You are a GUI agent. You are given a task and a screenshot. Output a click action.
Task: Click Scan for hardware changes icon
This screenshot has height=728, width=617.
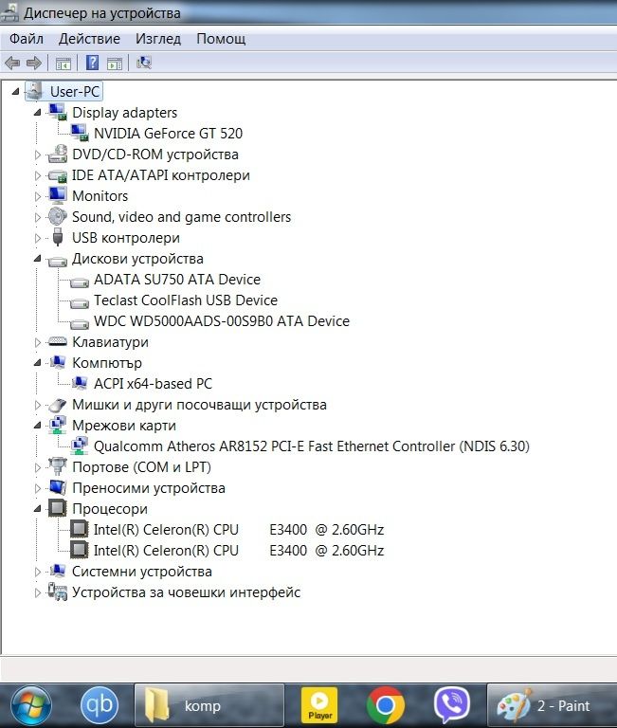(x=144, y=63)
